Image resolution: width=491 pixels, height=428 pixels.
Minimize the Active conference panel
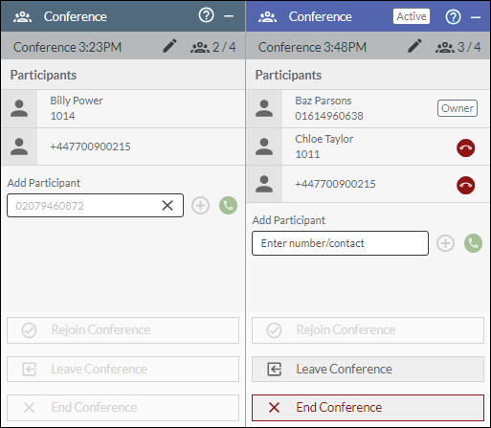(x=476, y=17)
